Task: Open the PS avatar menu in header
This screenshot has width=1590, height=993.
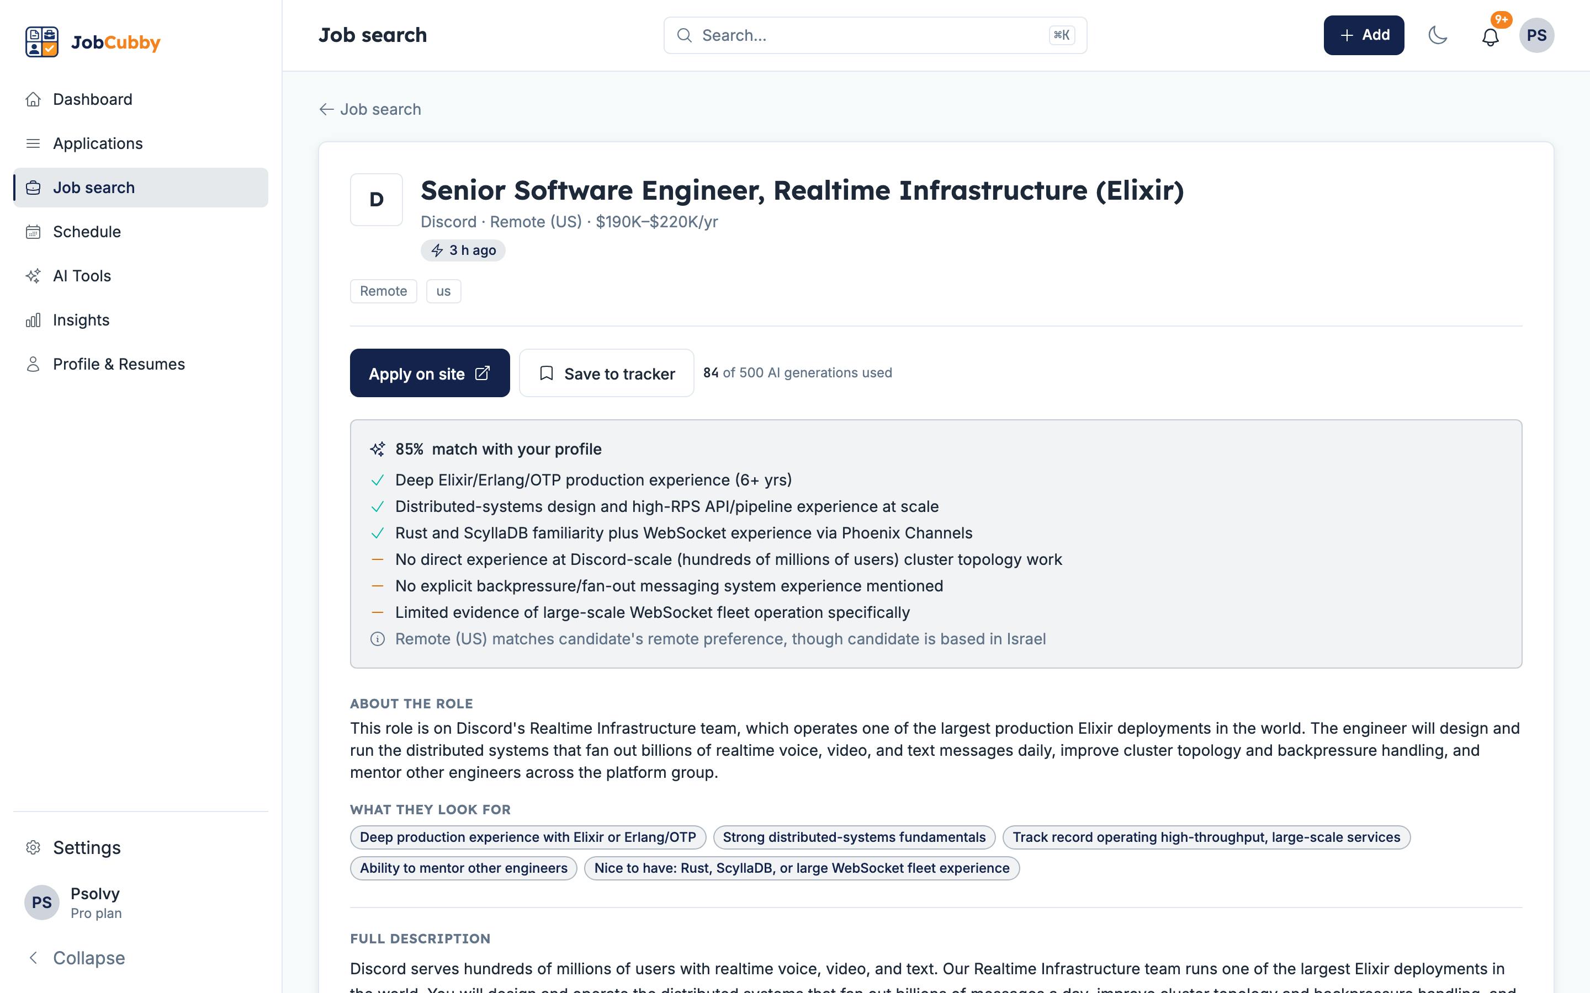Action: click(1536, 35)
